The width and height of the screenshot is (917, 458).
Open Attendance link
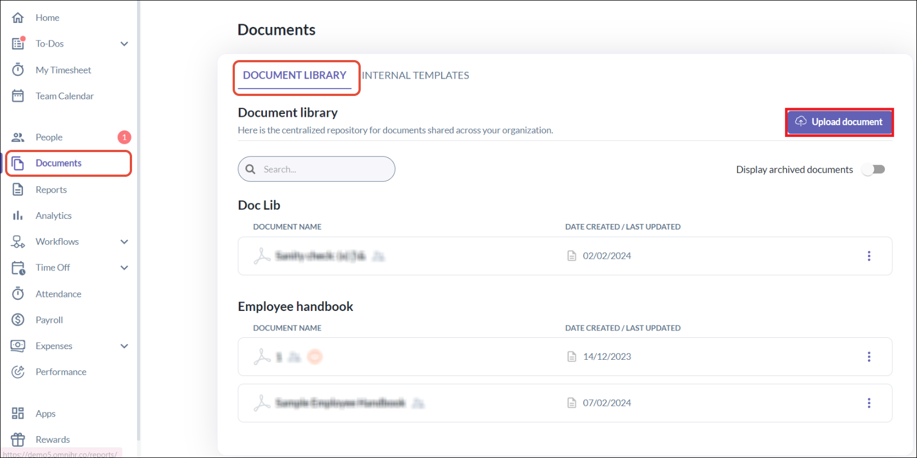[58, 294]
